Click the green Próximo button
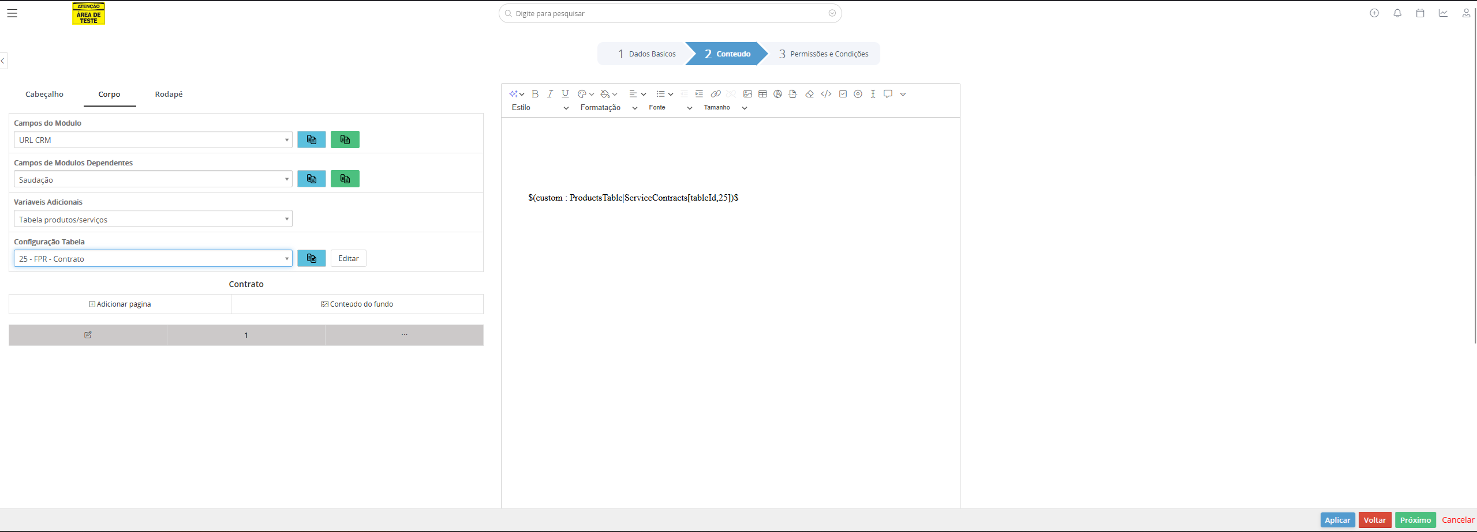 pyautogui.click(x=1415, y=520)
